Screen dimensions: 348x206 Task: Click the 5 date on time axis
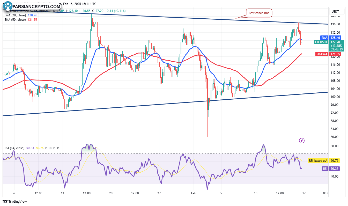click(x=221, y=193)
